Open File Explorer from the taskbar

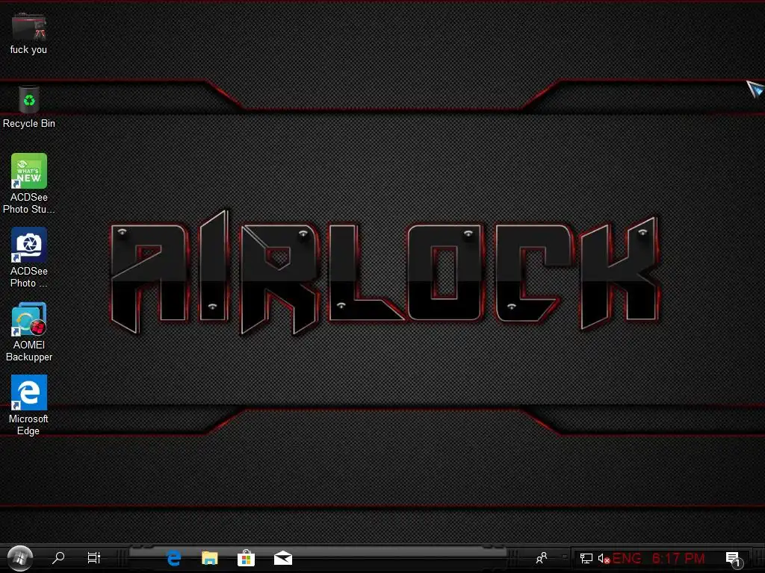click(210, 558)
